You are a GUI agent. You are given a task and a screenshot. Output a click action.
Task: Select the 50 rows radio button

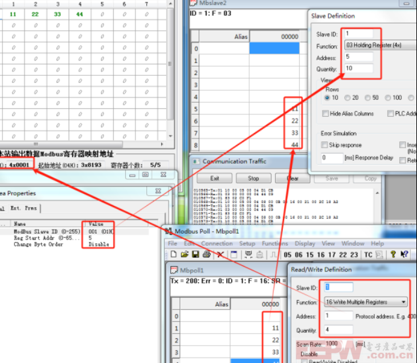point(368,98)
